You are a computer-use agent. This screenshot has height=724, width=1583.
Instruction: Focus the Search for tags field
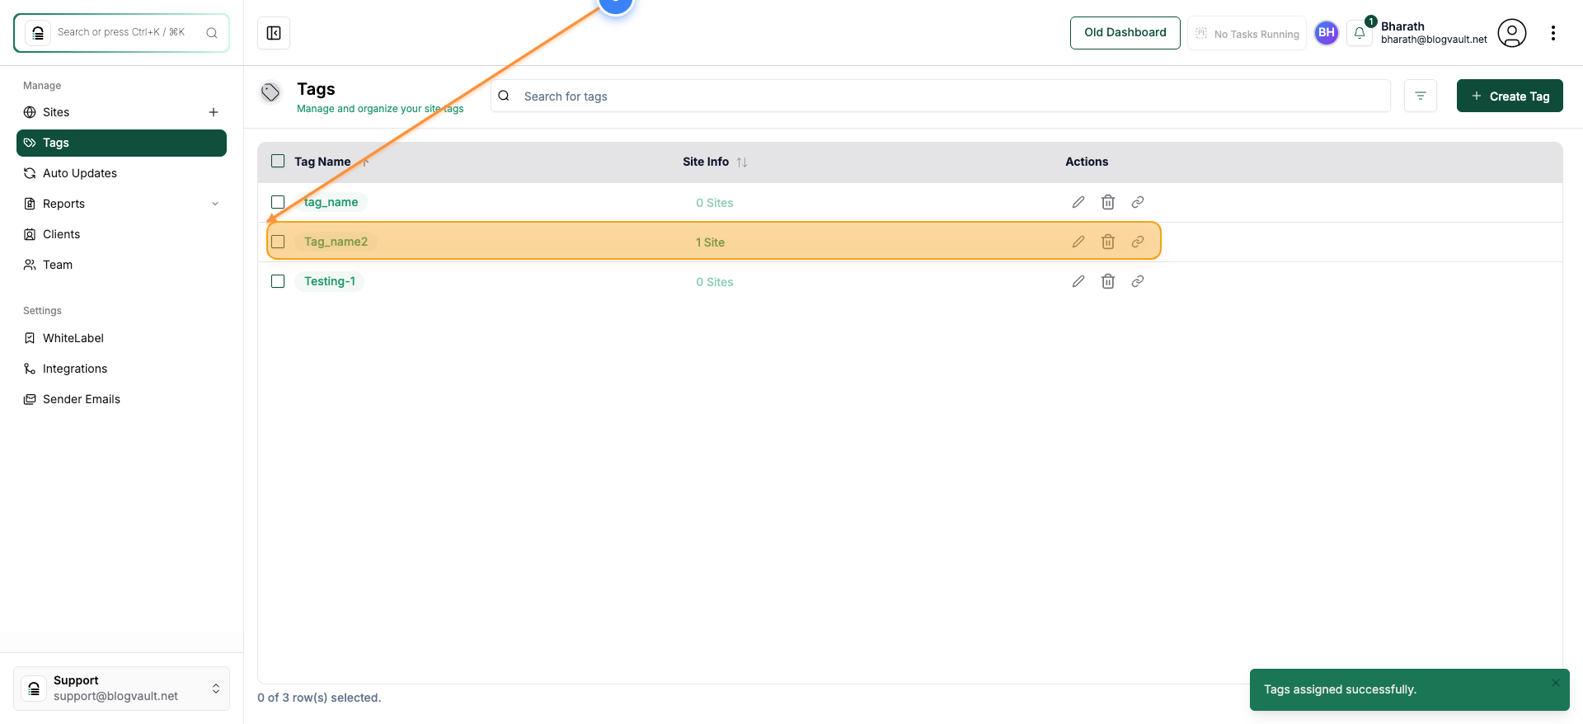point(941,96)
